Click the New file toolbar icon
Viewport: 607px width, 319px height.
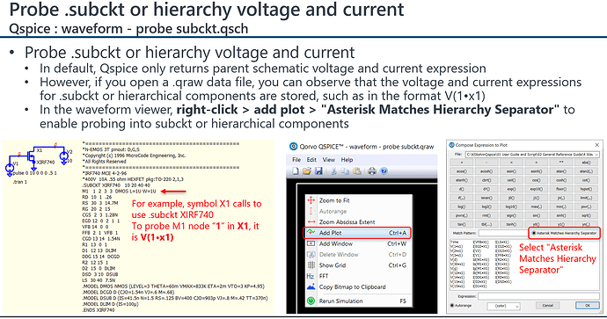tap(296, 170)
